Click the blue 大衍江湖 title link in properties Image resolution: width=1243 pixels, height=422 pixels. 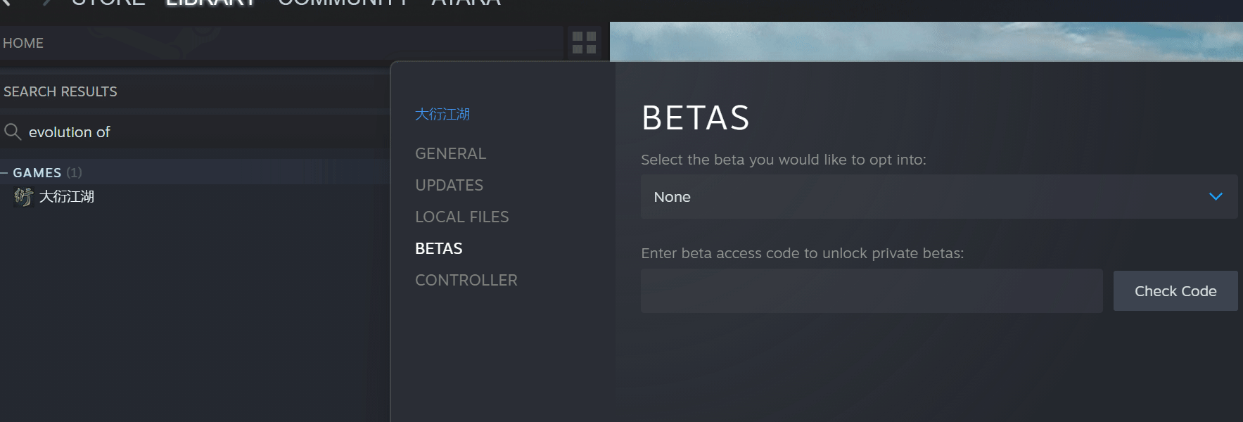click(442, 114)
